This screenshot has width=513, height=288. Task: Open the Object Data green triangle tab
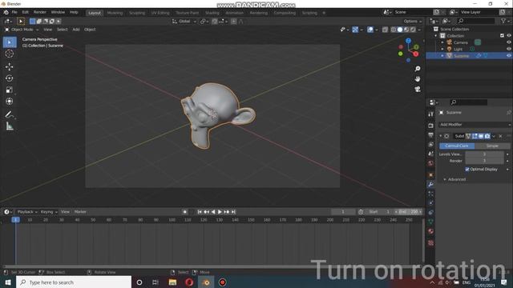(431, 222)
